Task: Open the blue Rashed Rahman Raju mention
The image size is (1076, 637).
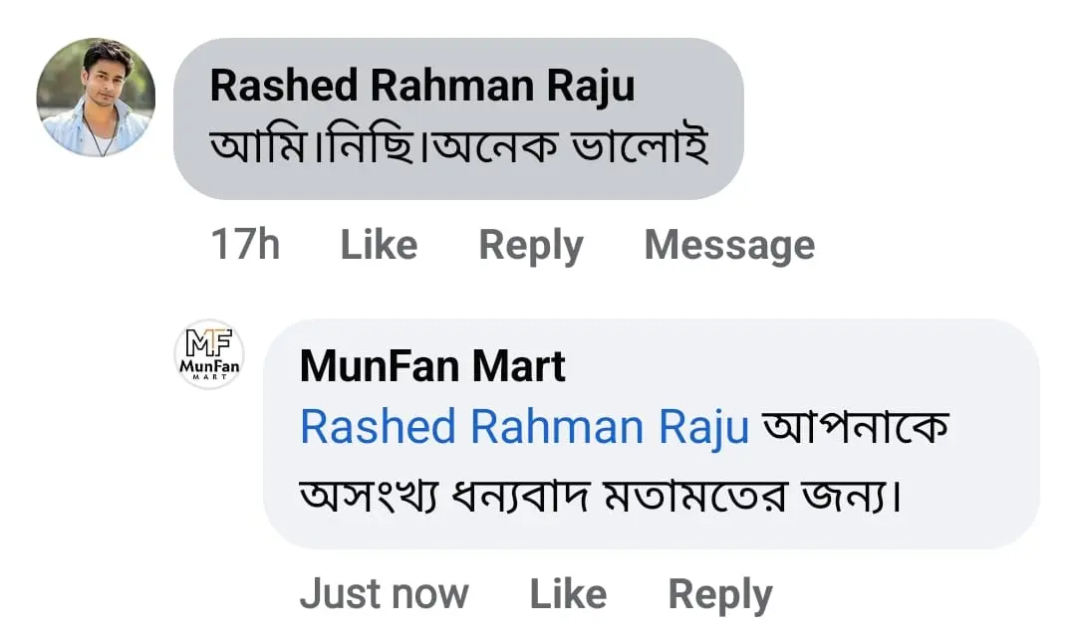Action: coord(524,427)
